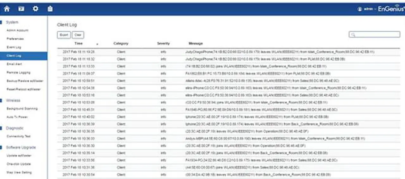Screen dimensions: 405x179
Task: Click the 2017 Feb 18 10:30:54 log entry time
Action: (x=78, y=175)
